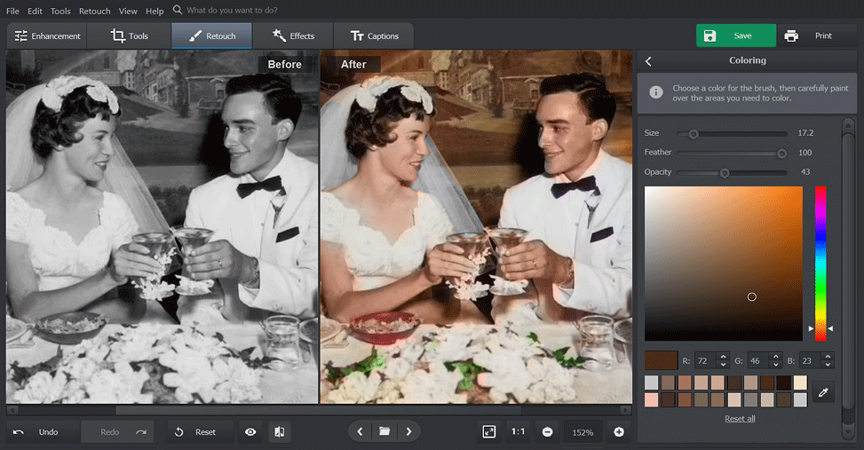Viewport: 864px width, 450px height.
Task: Set zoom to 1:1 actual size
Action: pyautogui.click(x=518, y=431)
